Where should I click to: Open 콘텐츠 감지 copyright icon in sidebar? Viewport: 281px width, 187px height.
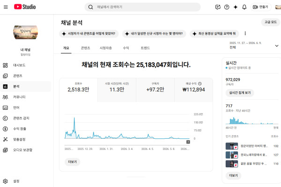tap(5, 118)
